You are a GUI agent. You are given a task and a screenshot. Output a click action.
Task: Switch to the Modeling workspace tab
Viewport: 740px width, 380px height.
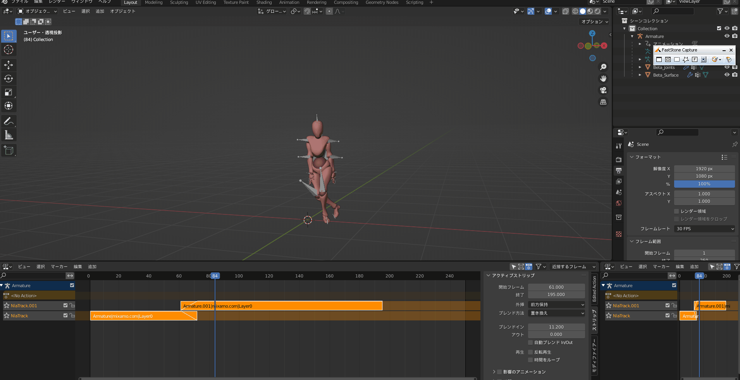(153, 2)
